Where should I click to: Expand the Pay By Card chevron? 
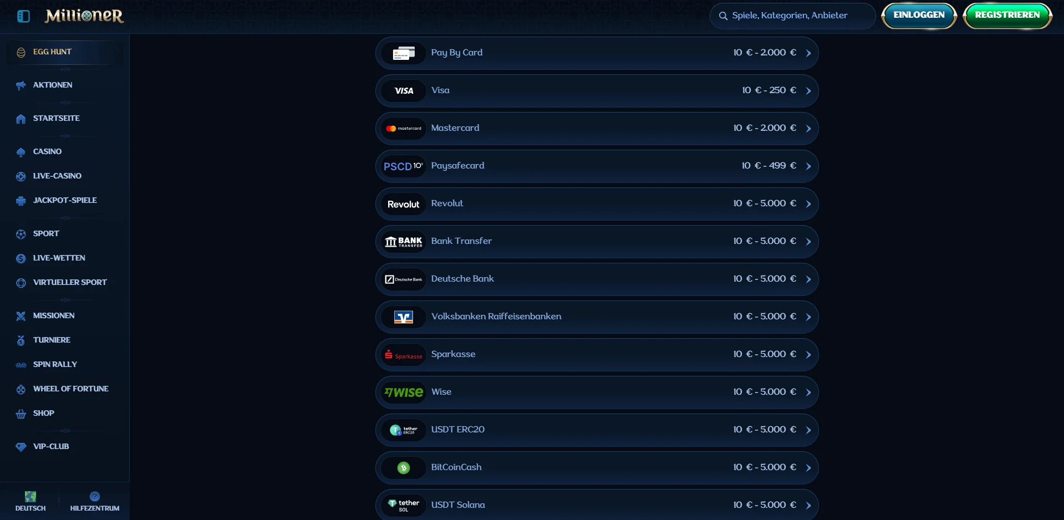(808, 53)
